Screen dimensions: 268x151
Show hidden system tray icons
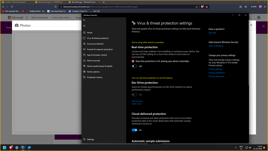click(236, 148)
